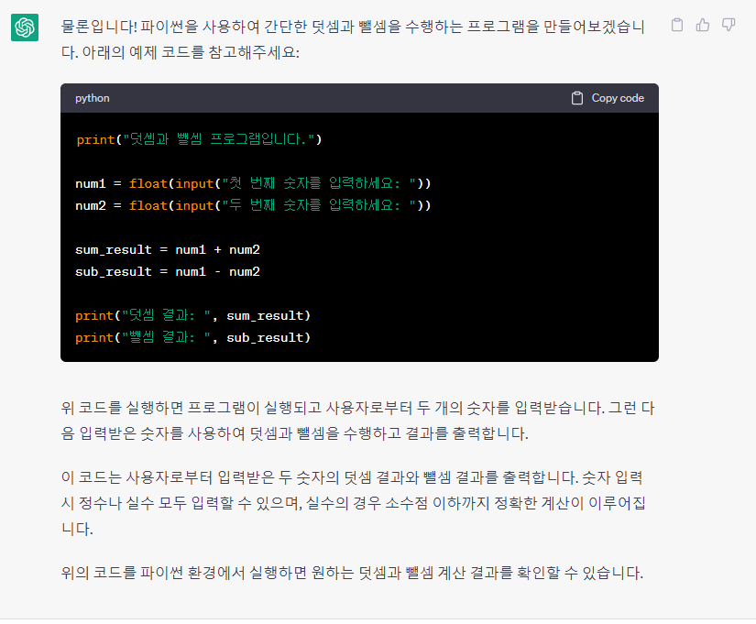This screenshot has width=756, height=624.
Task: Click the final paragraph starting 위의 코드를 파이썬
Action: pos(352,573)
